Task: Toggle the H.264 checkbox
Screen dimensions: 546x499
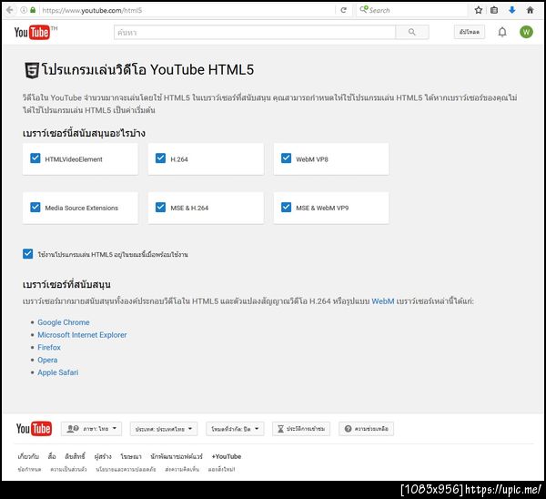Action: click(160, 158)
